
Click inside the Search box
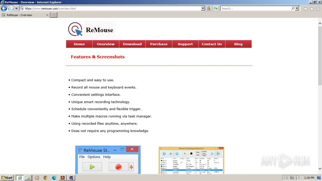[x=256, y=8]
